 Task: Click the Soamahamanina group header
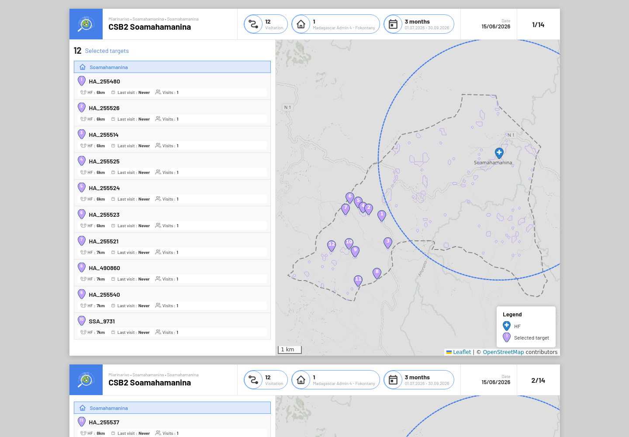(x=172, y=67)
